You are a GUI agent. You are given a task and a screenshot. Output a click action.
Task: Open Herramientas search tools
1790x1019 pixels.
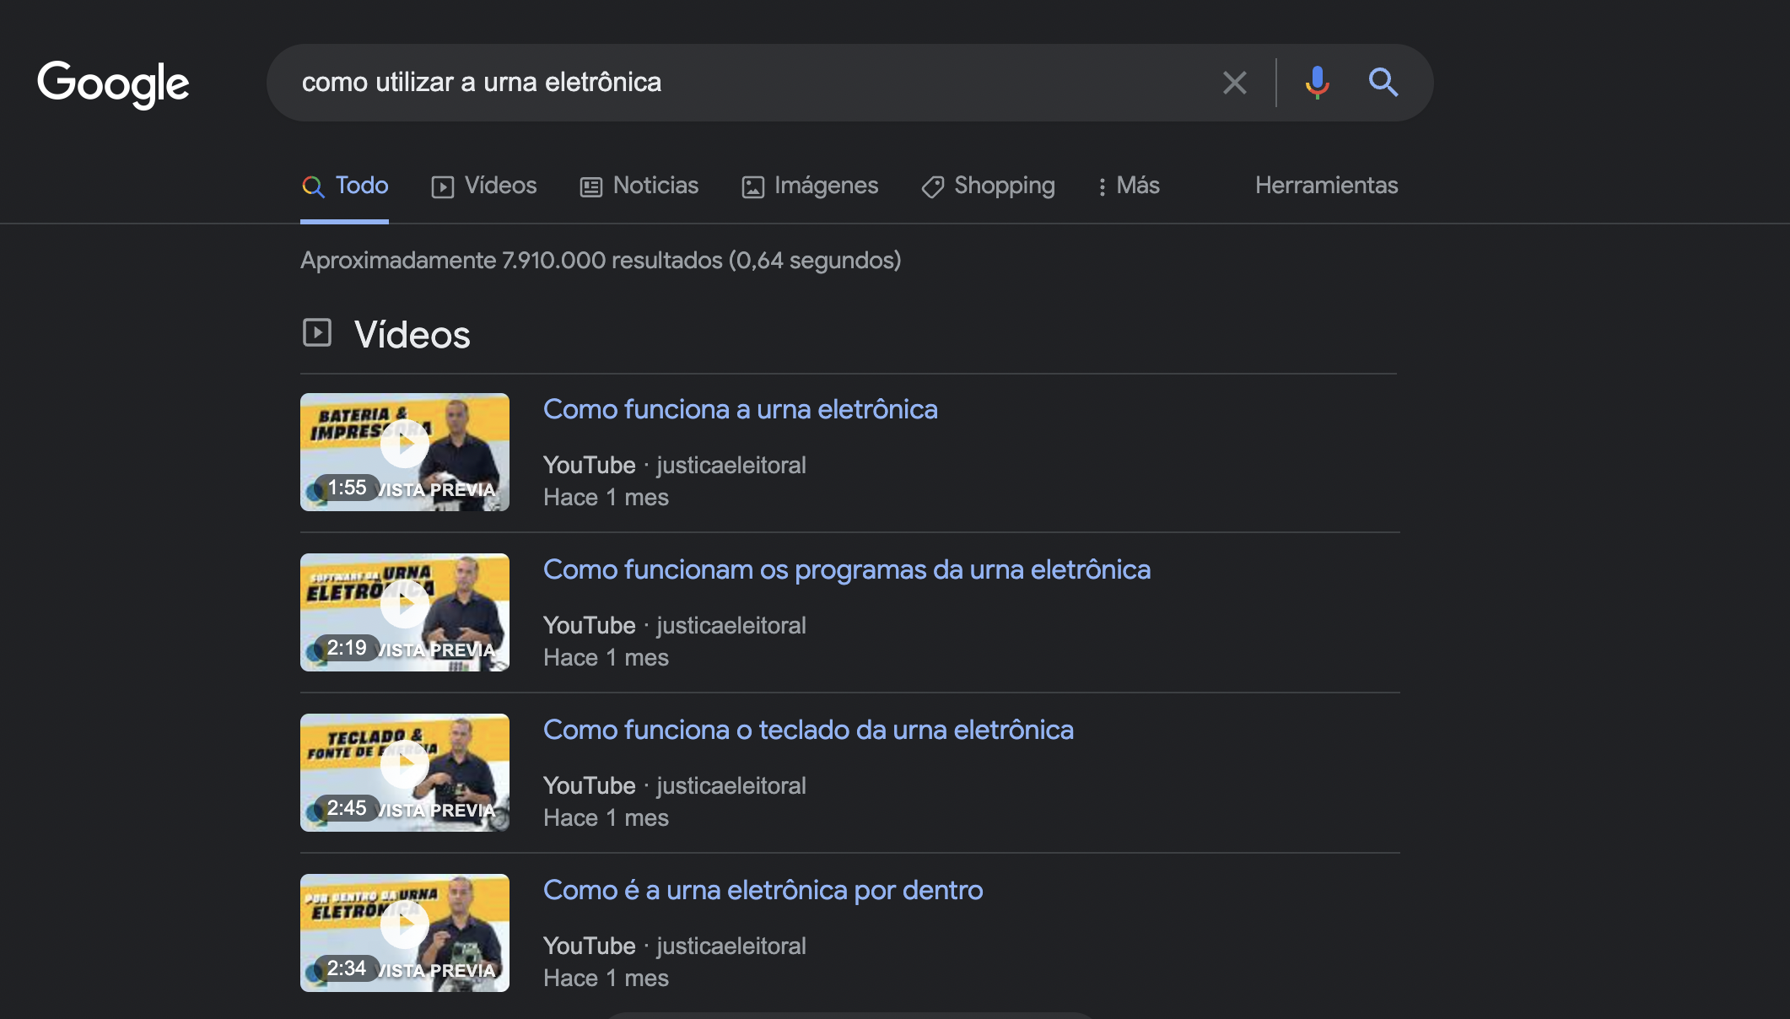[1326, 186]
